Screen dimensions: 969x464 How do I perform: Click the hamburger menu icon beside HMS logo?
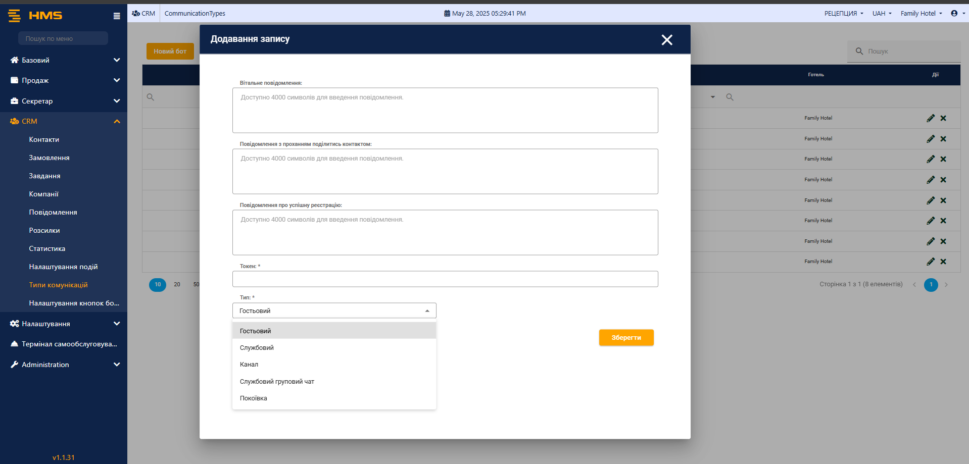[117, 16]
